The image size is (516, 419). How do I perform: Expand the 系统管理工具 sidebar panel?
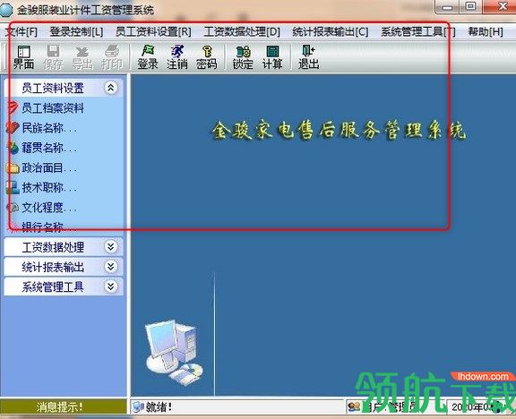pos(111,286)
